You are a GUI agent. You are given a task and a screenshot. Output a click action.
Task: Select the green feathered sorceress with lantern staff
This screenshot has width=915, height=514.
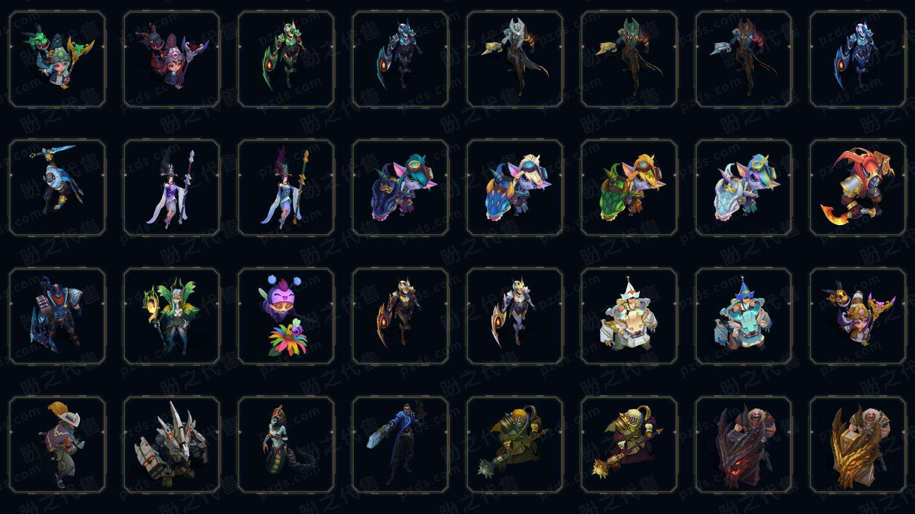[172, 316]
